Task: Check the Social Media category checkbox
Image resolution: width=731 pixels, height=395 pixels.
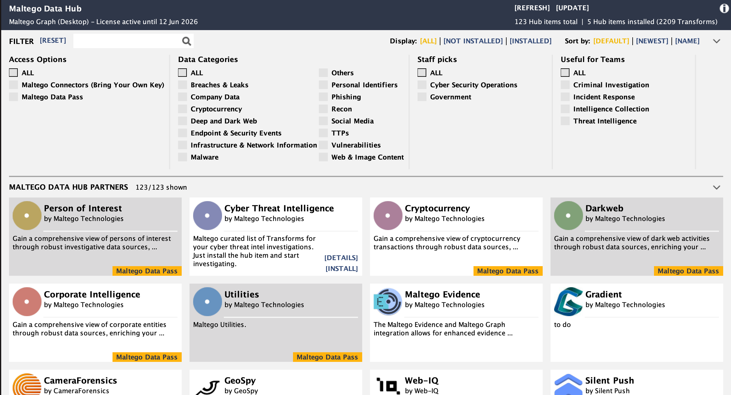Action: 323,121
